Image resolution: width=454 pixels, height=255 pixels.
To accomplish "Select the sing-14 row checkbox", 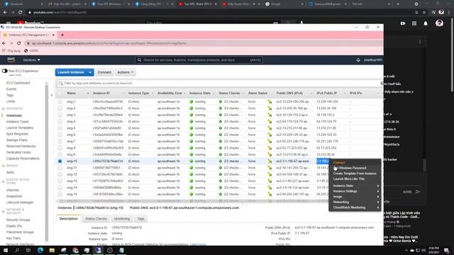I will pos(60,188).
